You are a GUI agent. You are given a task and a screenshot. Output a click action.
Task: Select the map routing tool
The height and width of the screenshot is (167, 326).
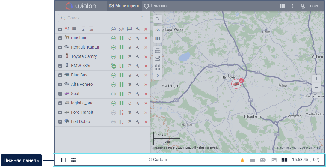coord(158,59)
